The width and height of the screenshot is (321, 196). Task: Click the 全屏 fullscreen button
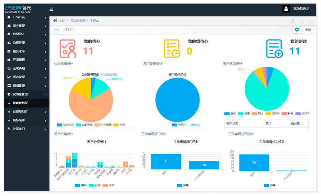(x=307, y=30)
